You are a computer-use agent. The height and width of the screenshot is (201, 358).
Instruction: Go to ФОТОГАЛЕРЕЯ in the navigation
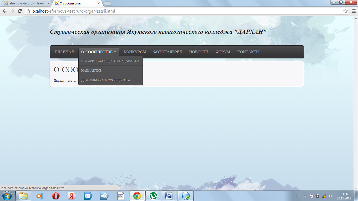167,52
